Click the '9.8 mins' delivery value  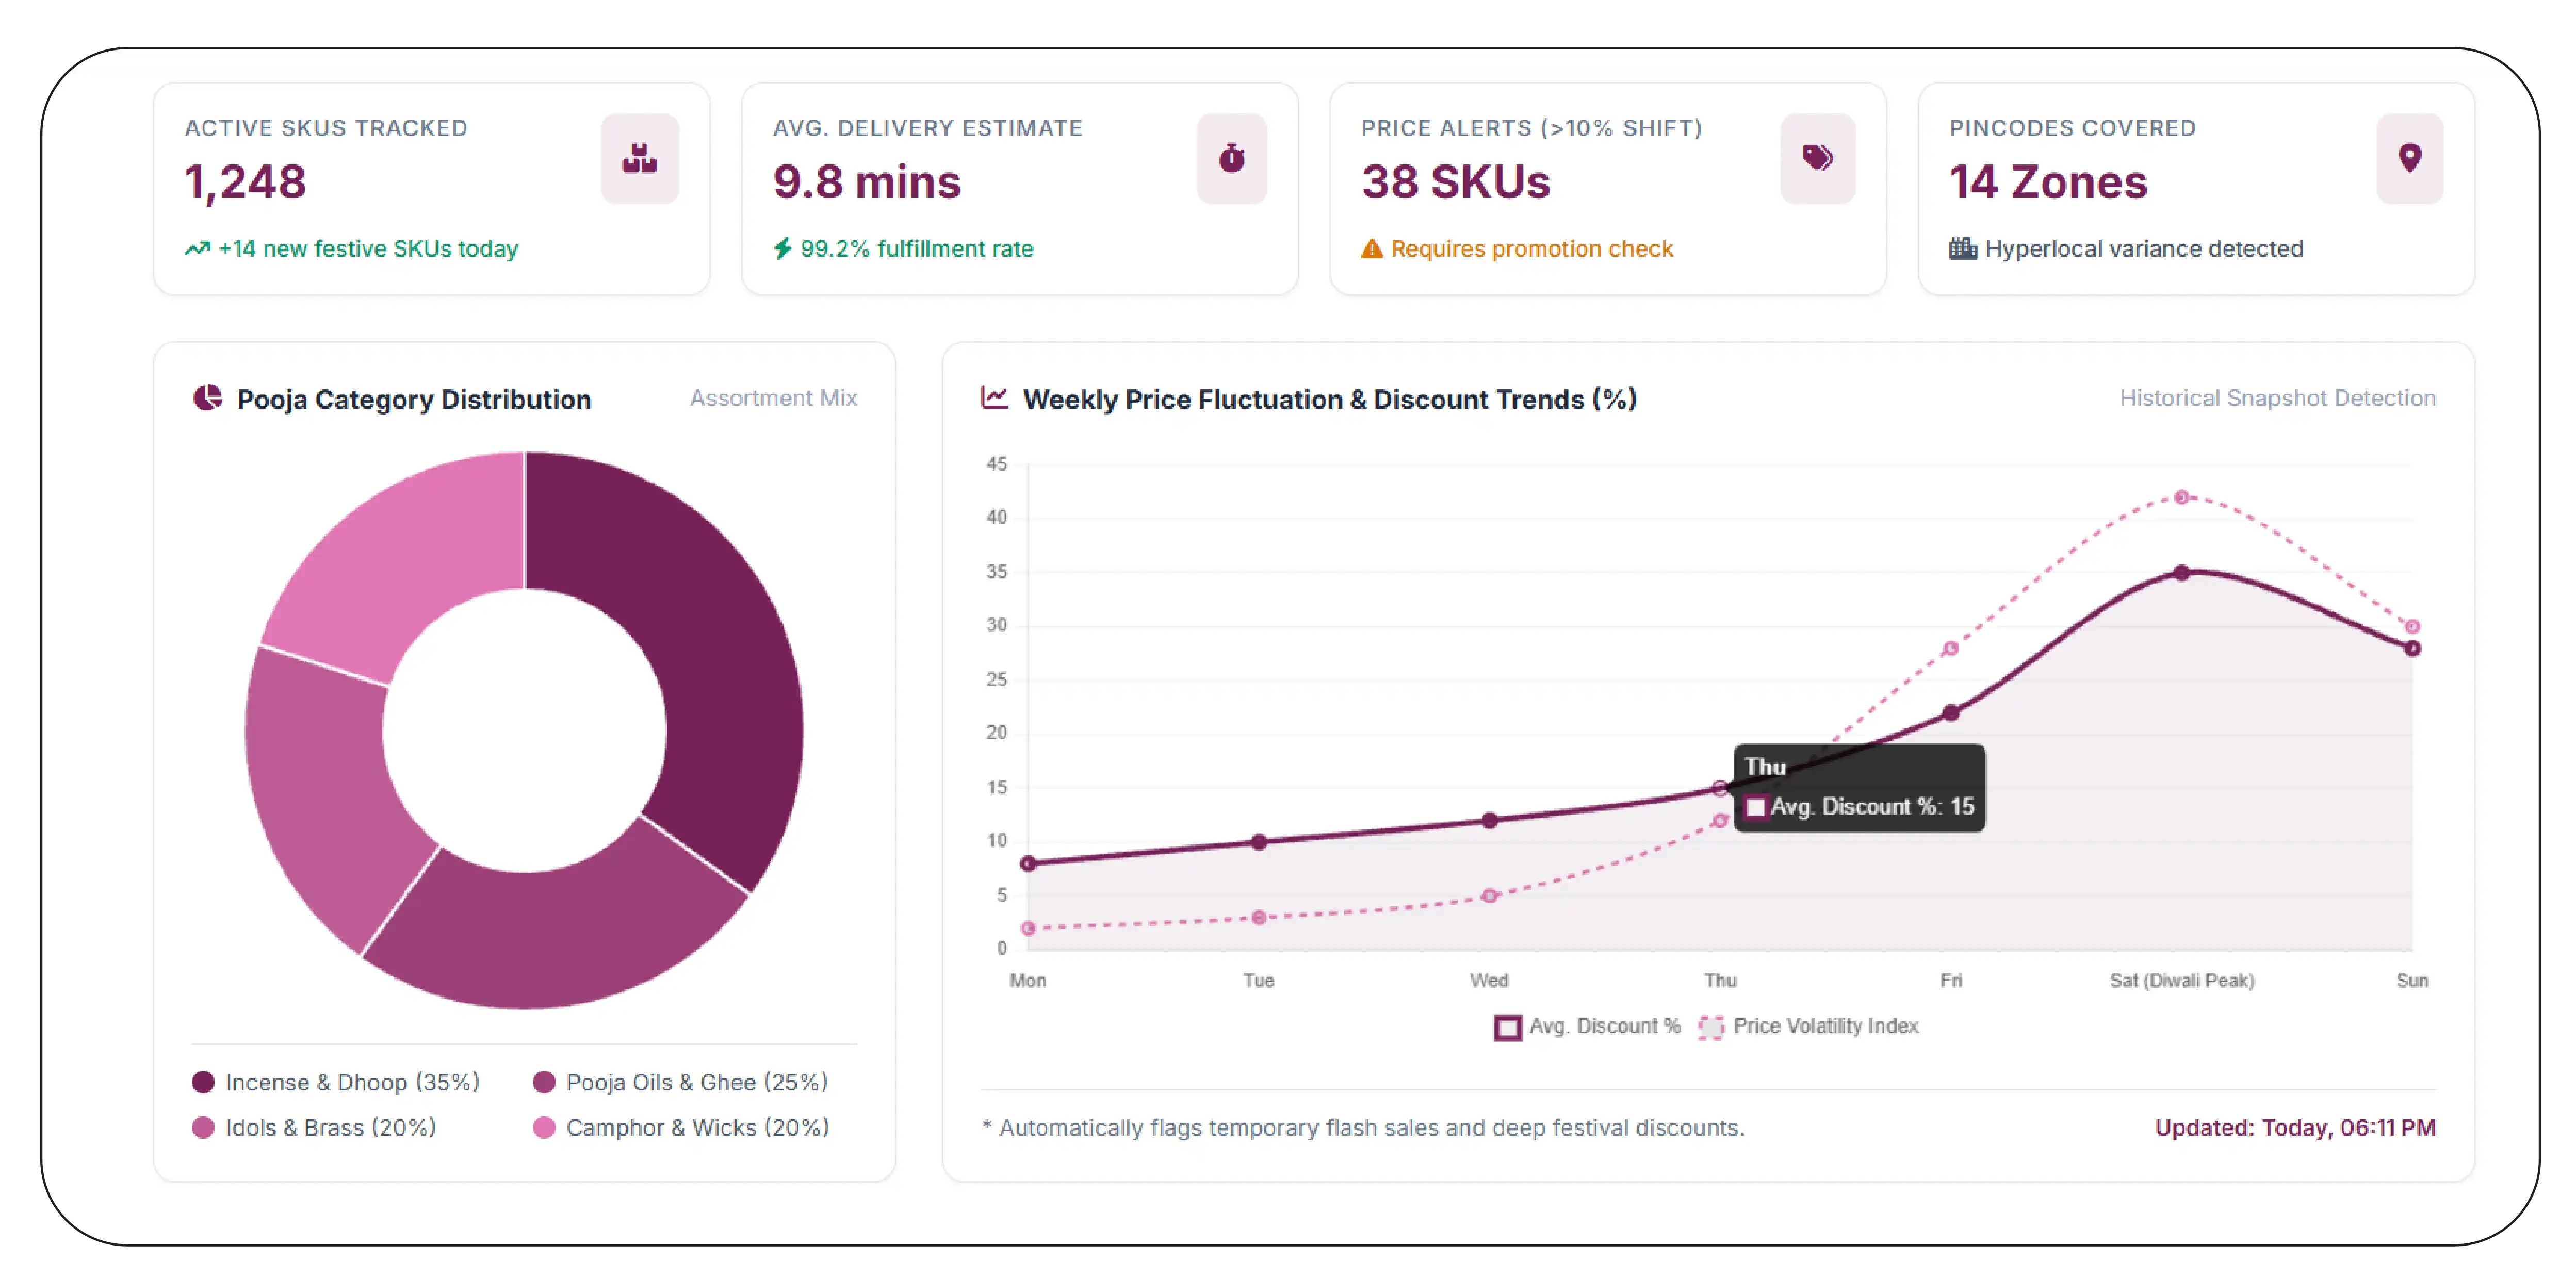click(x=866, y=182)
